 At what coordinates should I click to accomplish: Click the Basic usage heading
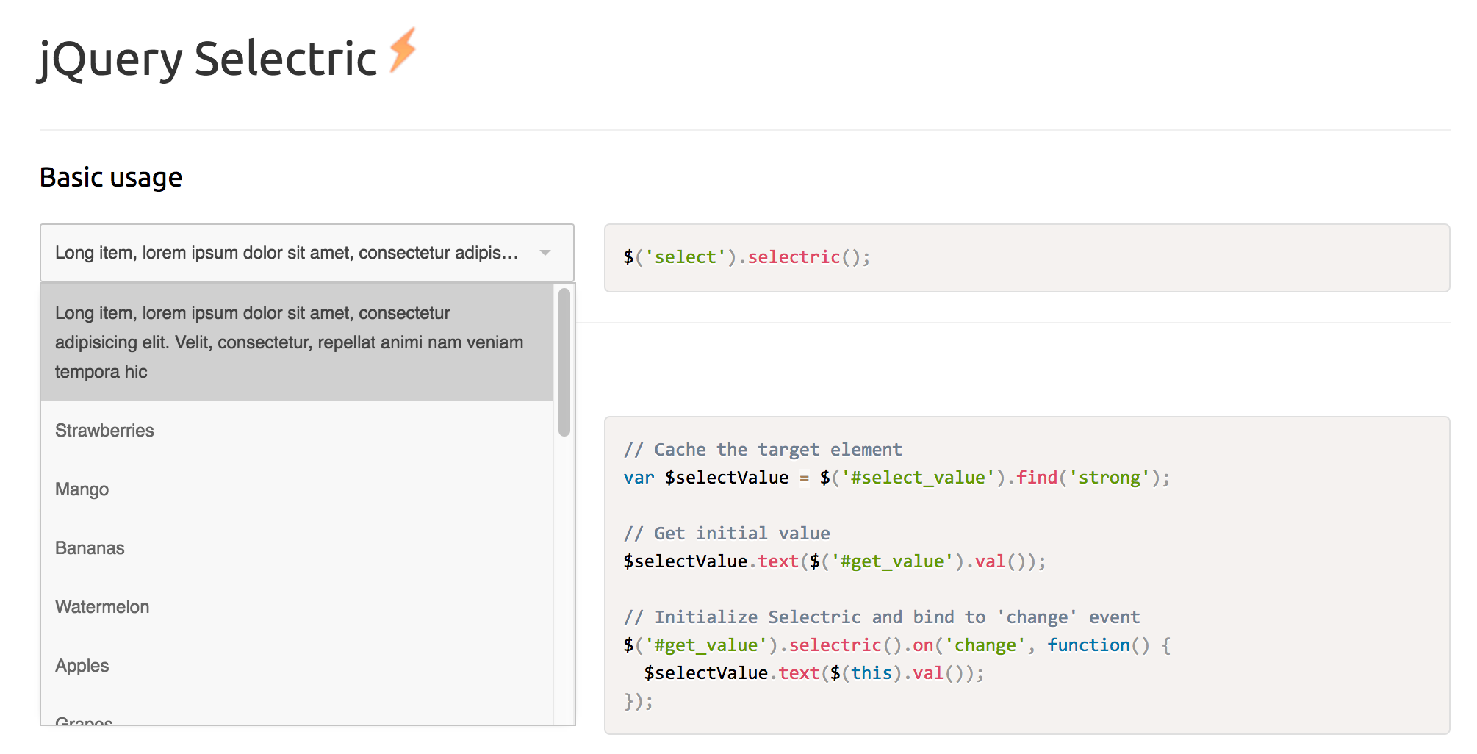[111, 177]
